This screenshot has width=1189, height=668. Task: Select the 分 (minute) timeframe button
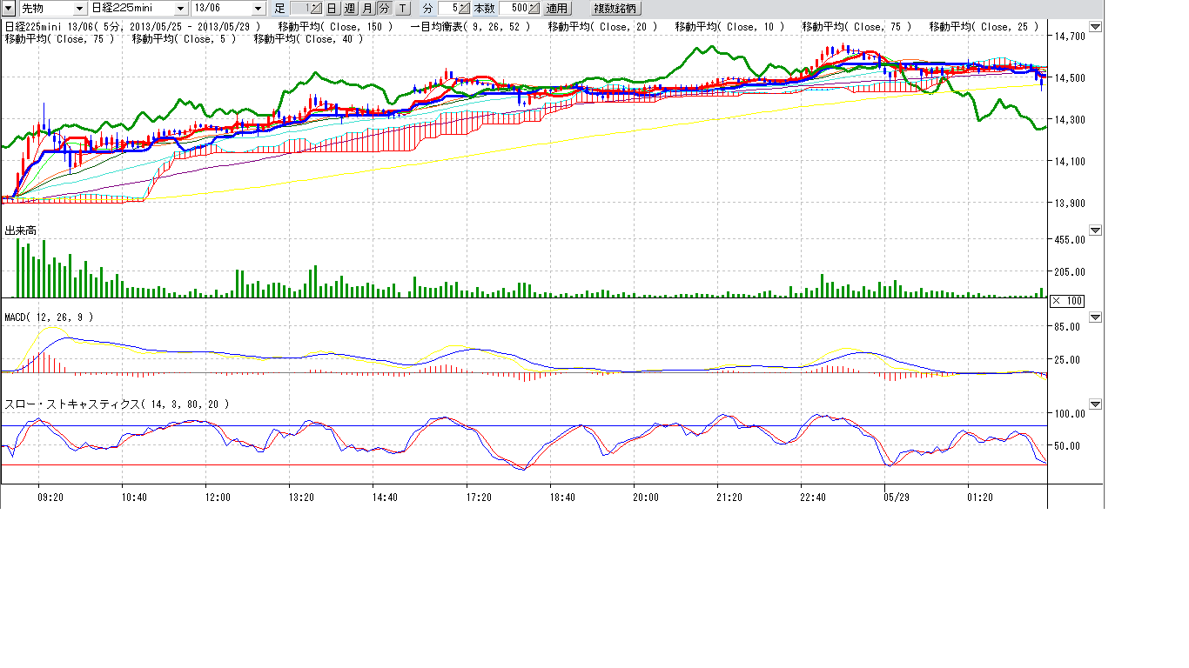click(384, 8)
